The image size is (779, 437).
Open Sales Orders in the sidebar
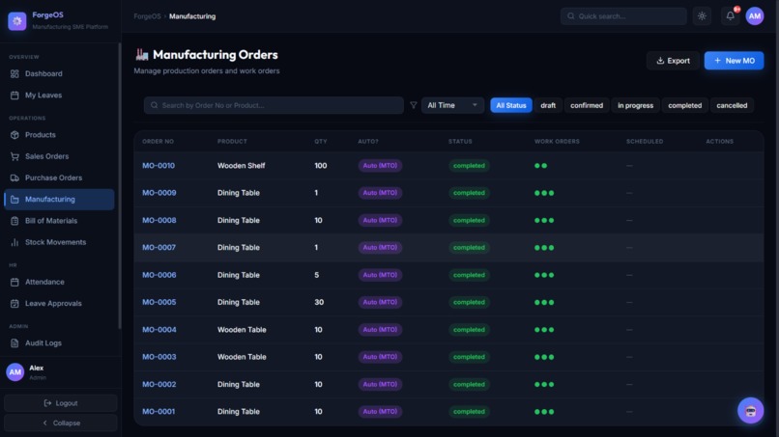59,156
